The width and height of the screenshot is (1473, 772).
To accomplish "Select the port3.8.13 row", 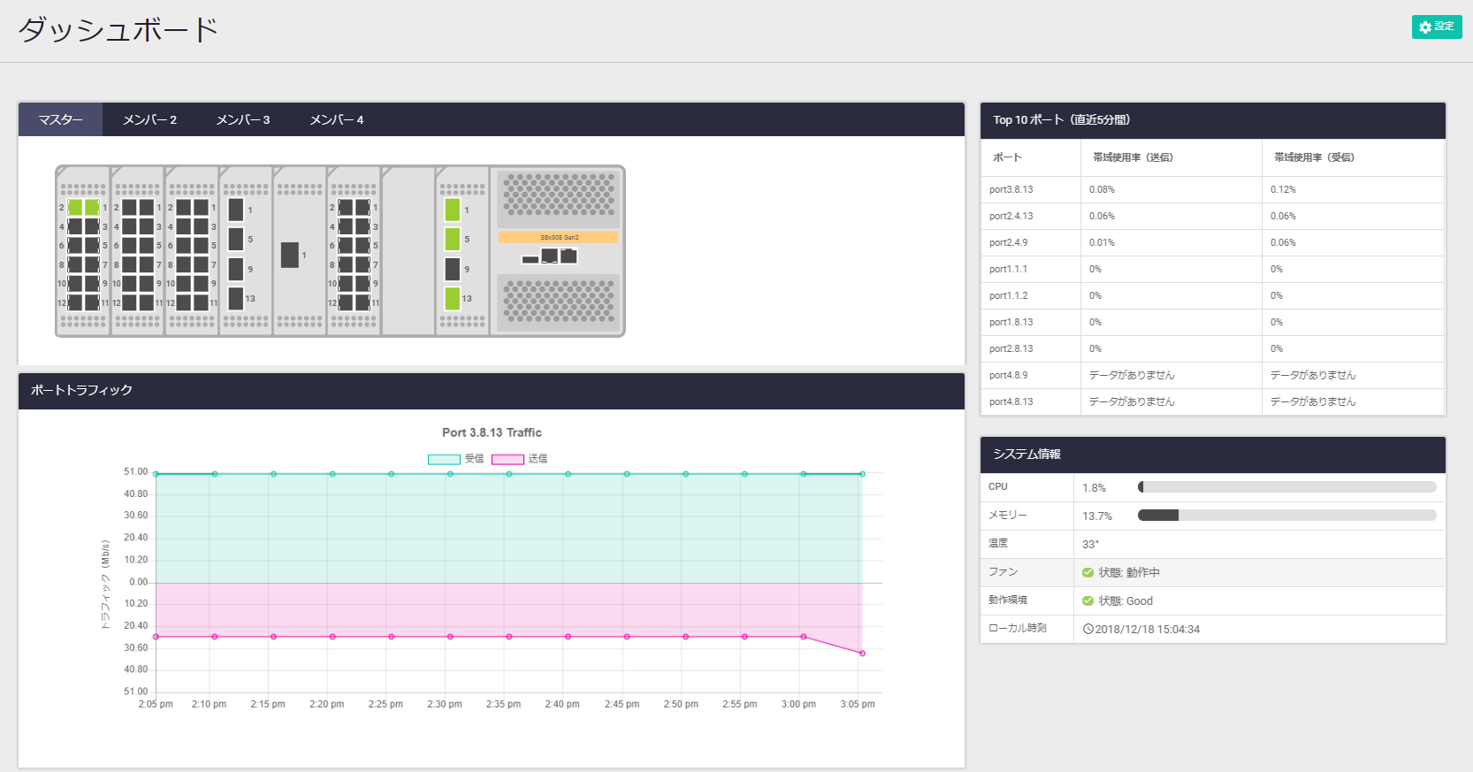I will [x=1213, y=189].
